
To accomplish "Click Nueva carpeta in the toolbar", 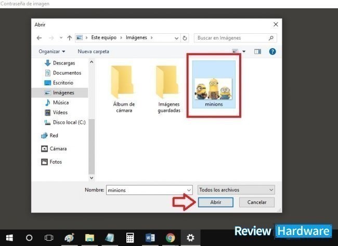I will point(93,51).
